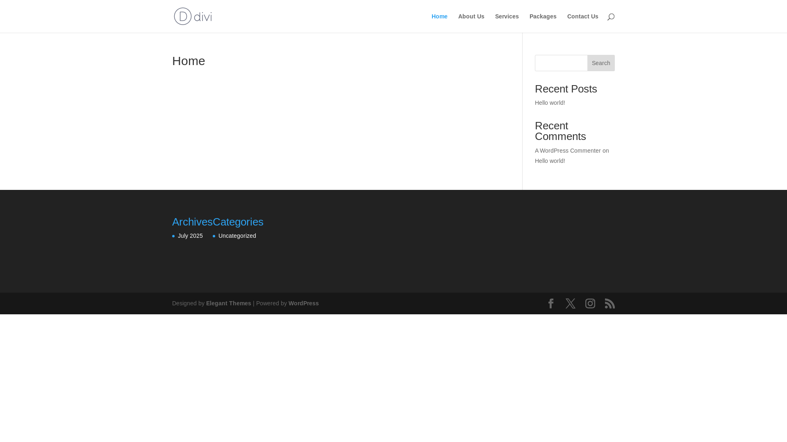Click the Home page heading
This screenshot has width=787, height=442.
[189, 61]
